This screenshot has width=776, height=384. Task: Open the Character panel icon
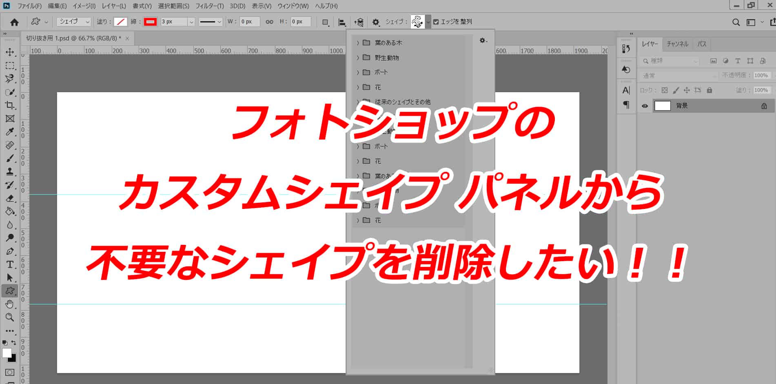626,90
